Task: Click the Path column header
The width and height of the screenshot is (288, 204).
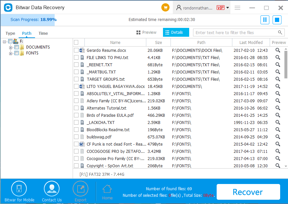Action: pyautogui.click(x=201, y=43)
